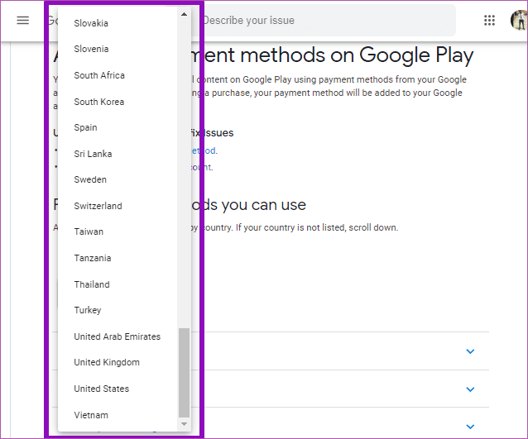This screenshot has width=528, height=439.
Task: Pick United Arab Emirates from list
Action: [118, 336]
